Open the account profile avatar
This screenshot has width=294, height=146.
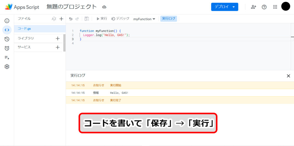pyautogui.click(x=286, y=6)
